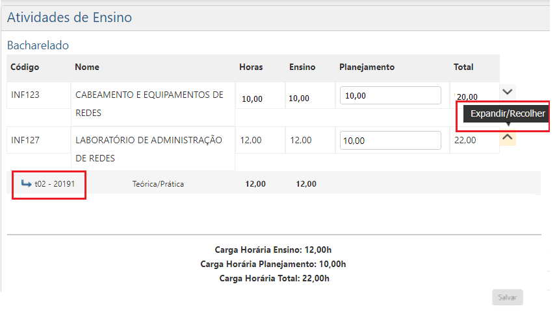Select the INF123 code cell
557x328 pixels.
pyautogui.click(x=25, y=95)
